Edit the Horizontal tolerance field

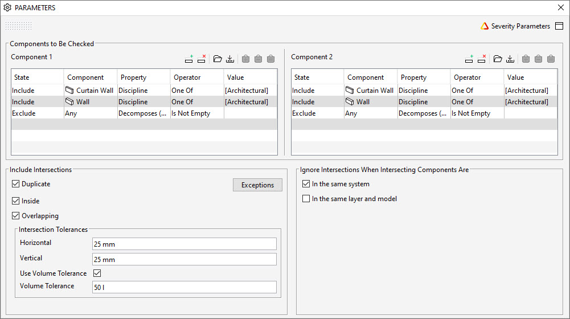point(184,244)
